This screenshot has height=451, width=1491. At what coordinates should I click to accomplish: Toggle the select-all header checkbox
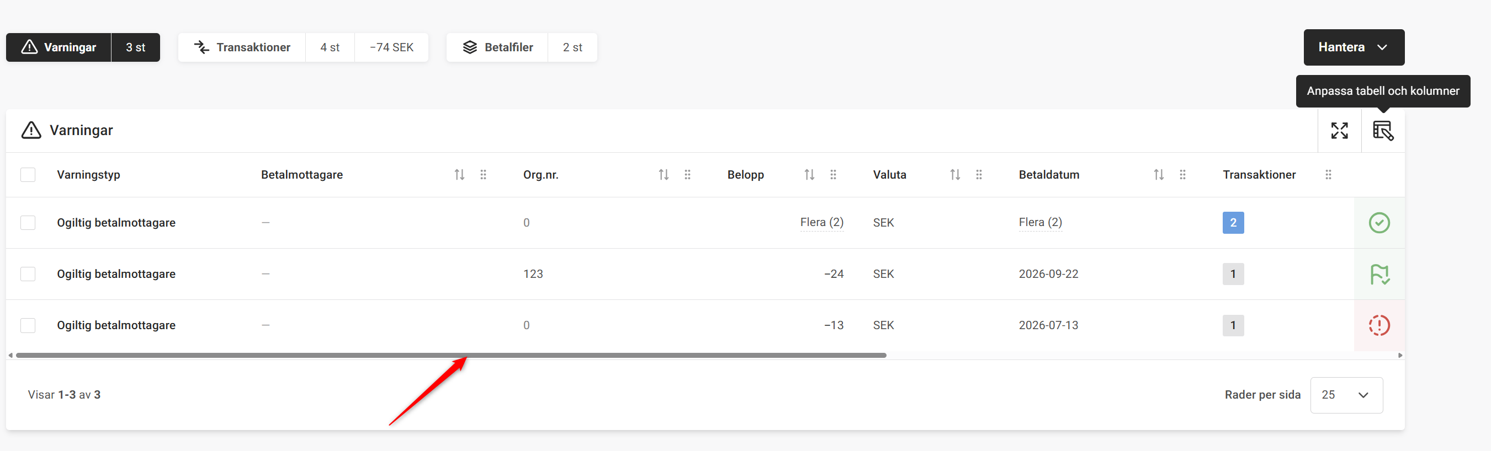28,175
